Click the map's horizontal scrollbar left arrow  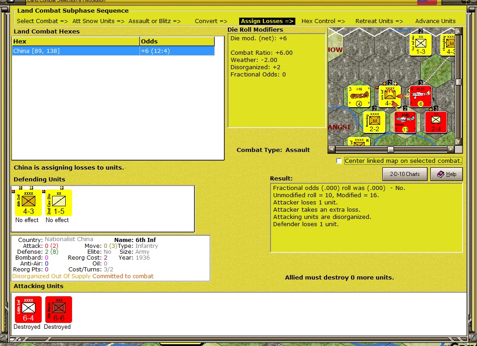[x=332, y=149]
